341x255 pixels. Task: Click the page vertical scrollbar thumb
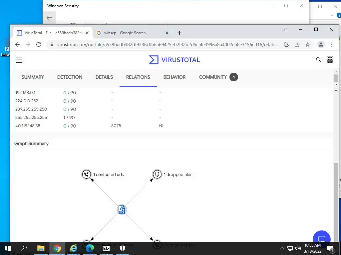[336, 202]
